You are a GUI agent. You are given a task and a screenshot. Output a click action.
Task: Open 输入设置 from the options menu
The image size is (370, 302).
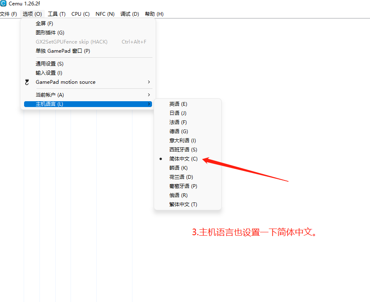click(49, 73)
